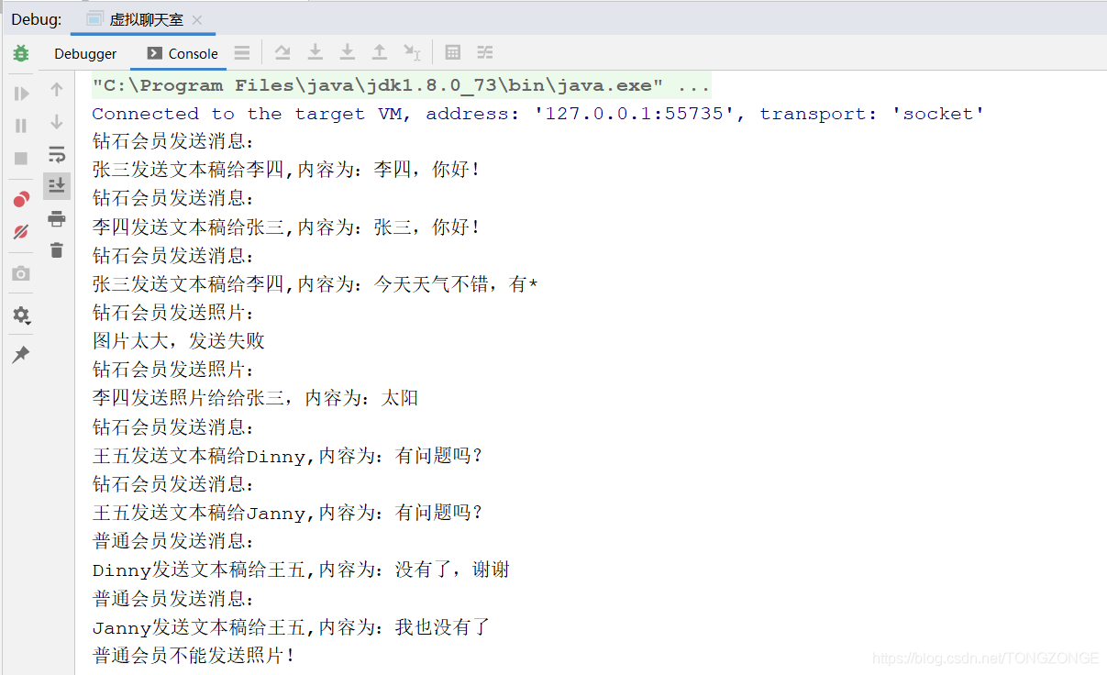Click the Debug: tool window label
Screen dimensions: 1107x675
(37, 19)
